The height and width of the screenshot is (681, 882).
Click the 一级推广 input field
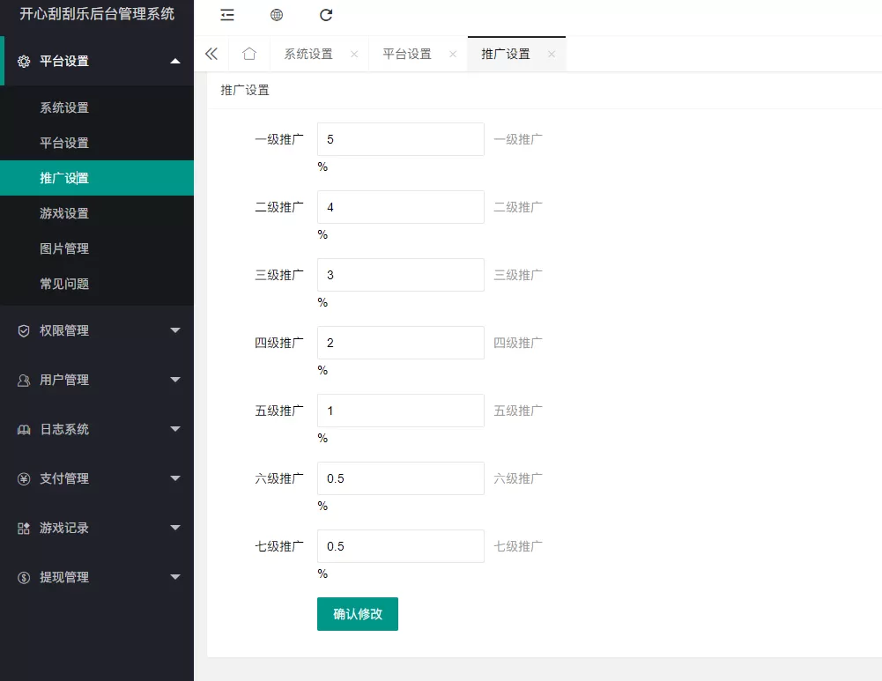[400, 138]
